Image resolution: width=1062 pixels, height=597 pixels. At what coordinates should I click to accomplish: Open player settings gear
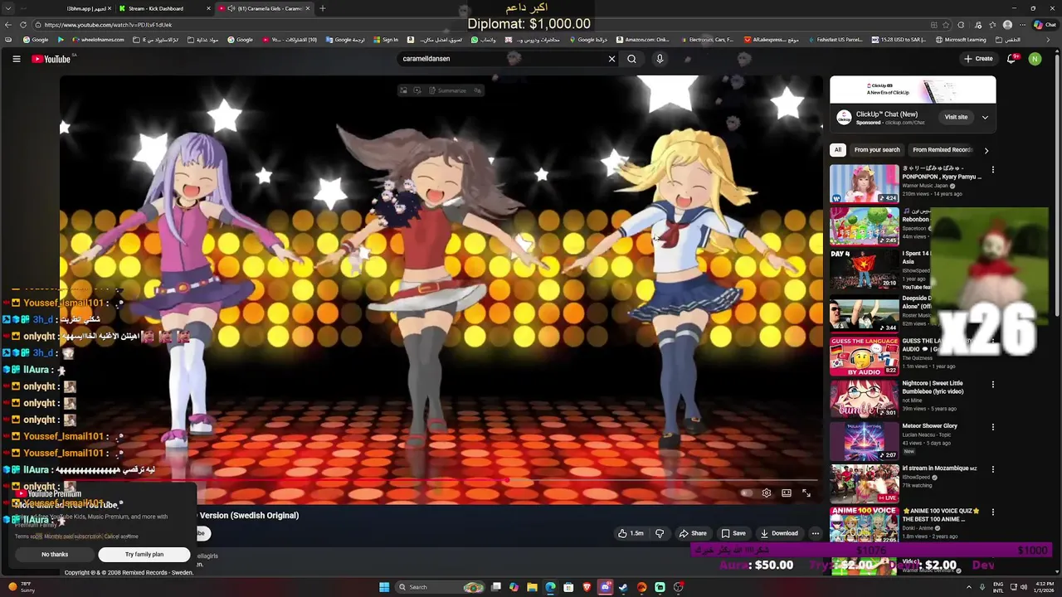coord(767,493)
